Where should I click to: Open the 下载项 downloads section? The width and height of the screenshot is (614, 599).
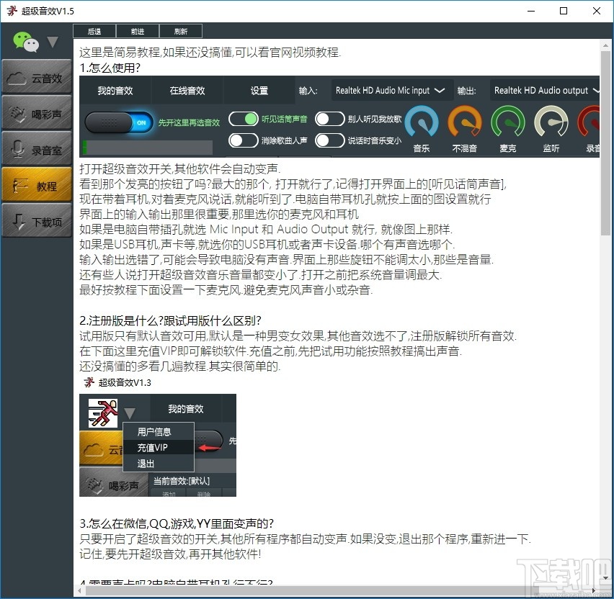coord(37,220)
